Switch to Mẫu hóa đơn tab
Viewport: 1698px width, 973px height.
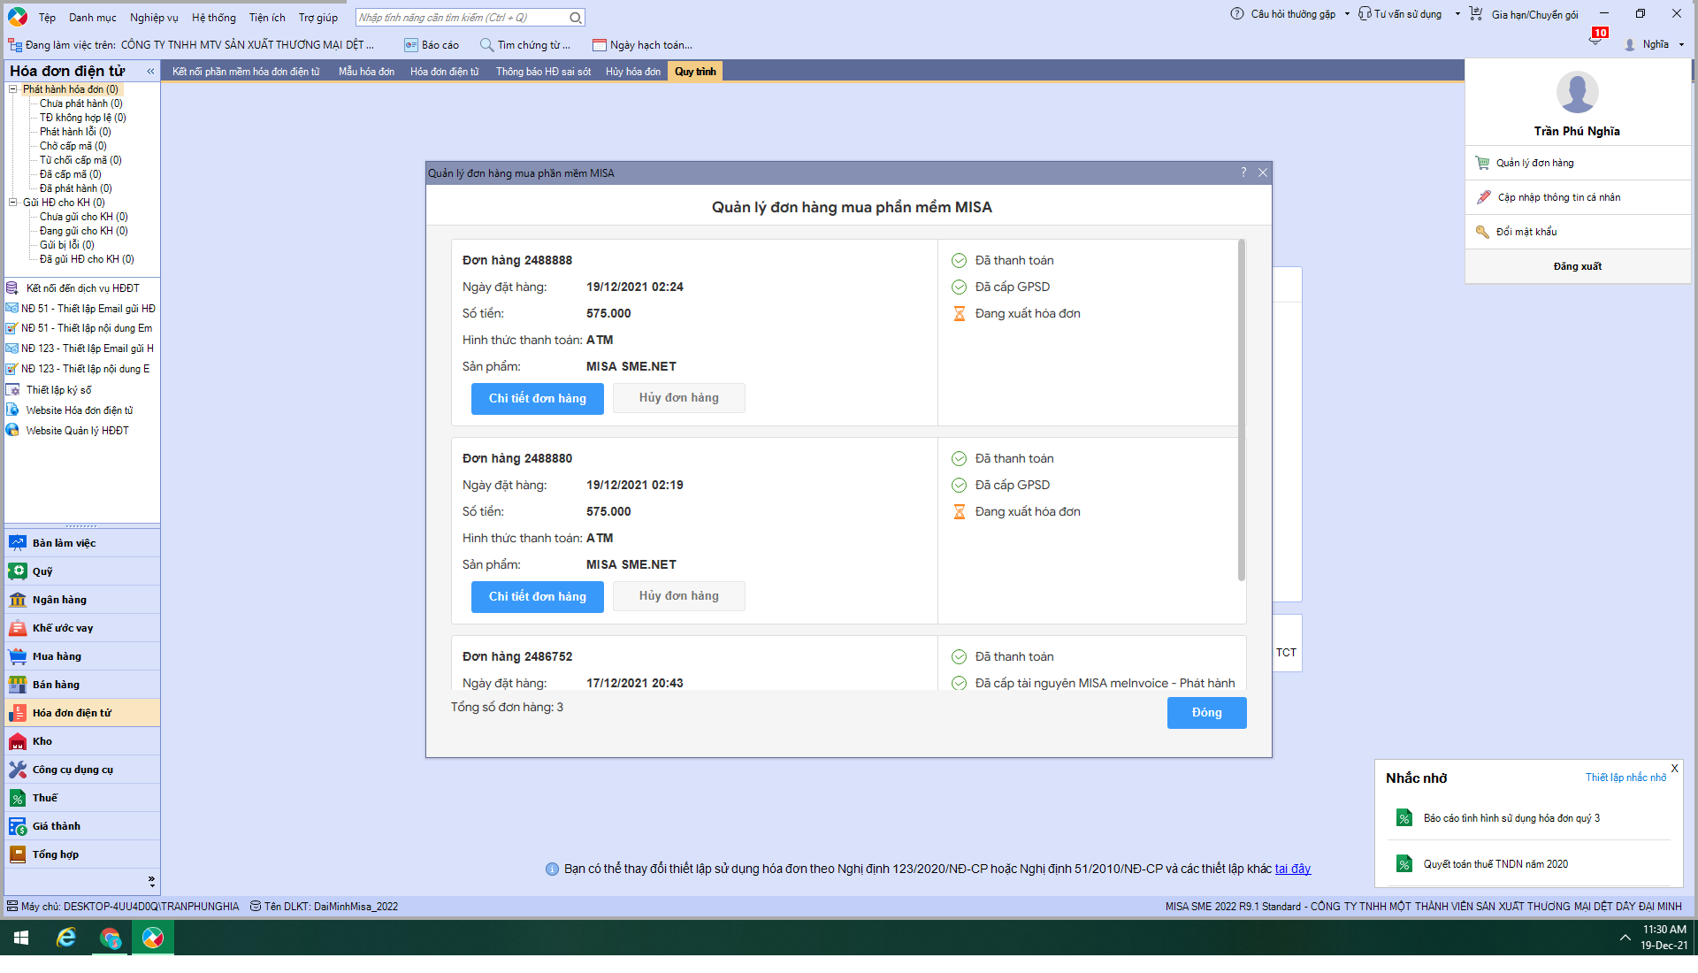click(366, 72)
